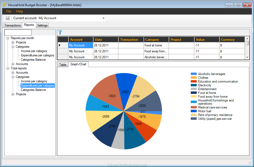Click the Medical care services legend swatch

point(193,107)
